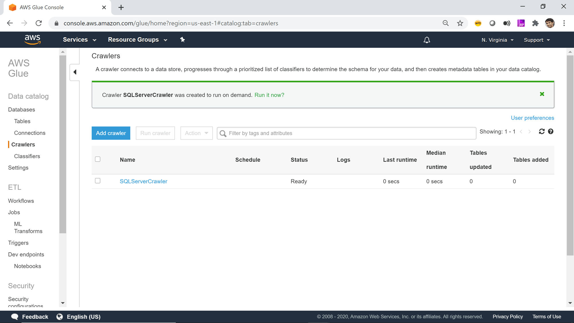574x323 pixels.
Task: Click the refresh crawler list icon
Action: 542,131
